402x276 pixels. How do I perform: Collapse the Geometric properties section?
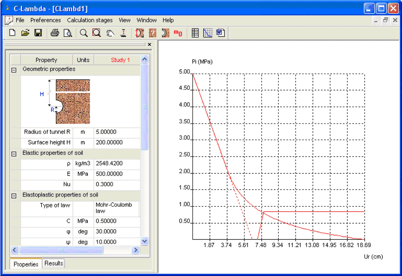point(14,70)
